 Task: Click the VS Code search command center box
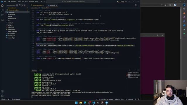click(73, 2)
